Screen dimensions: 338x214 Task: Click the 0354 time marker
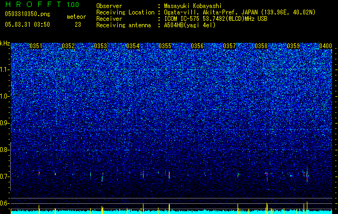pyautogui.click(x=133, y=46)
